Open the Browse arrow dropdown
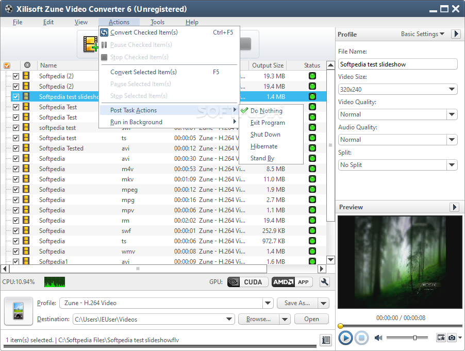Screen dimensions: 465x351 point(285,319)
